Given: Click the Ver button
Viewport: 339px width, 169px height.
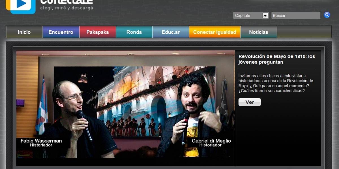Looking at the screenshot, I should (x=249, y=102).
